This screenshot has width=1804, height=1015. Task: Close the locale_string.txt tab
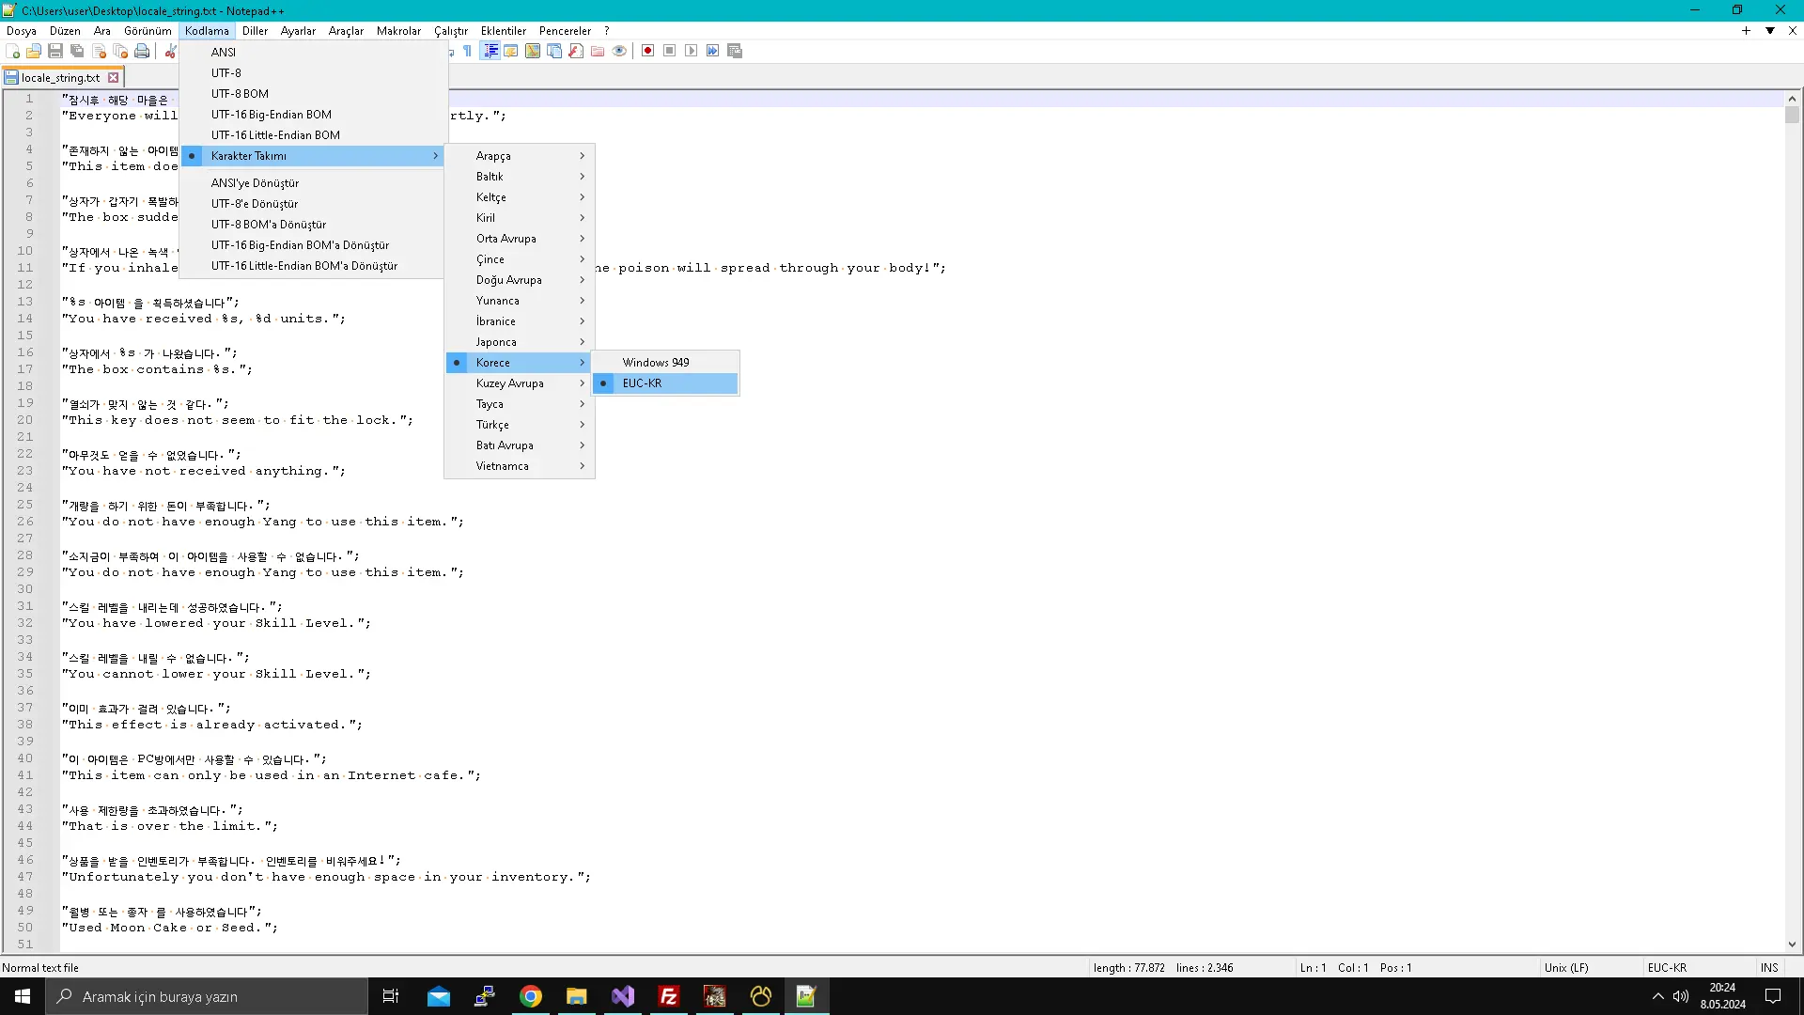click(114, 78)
